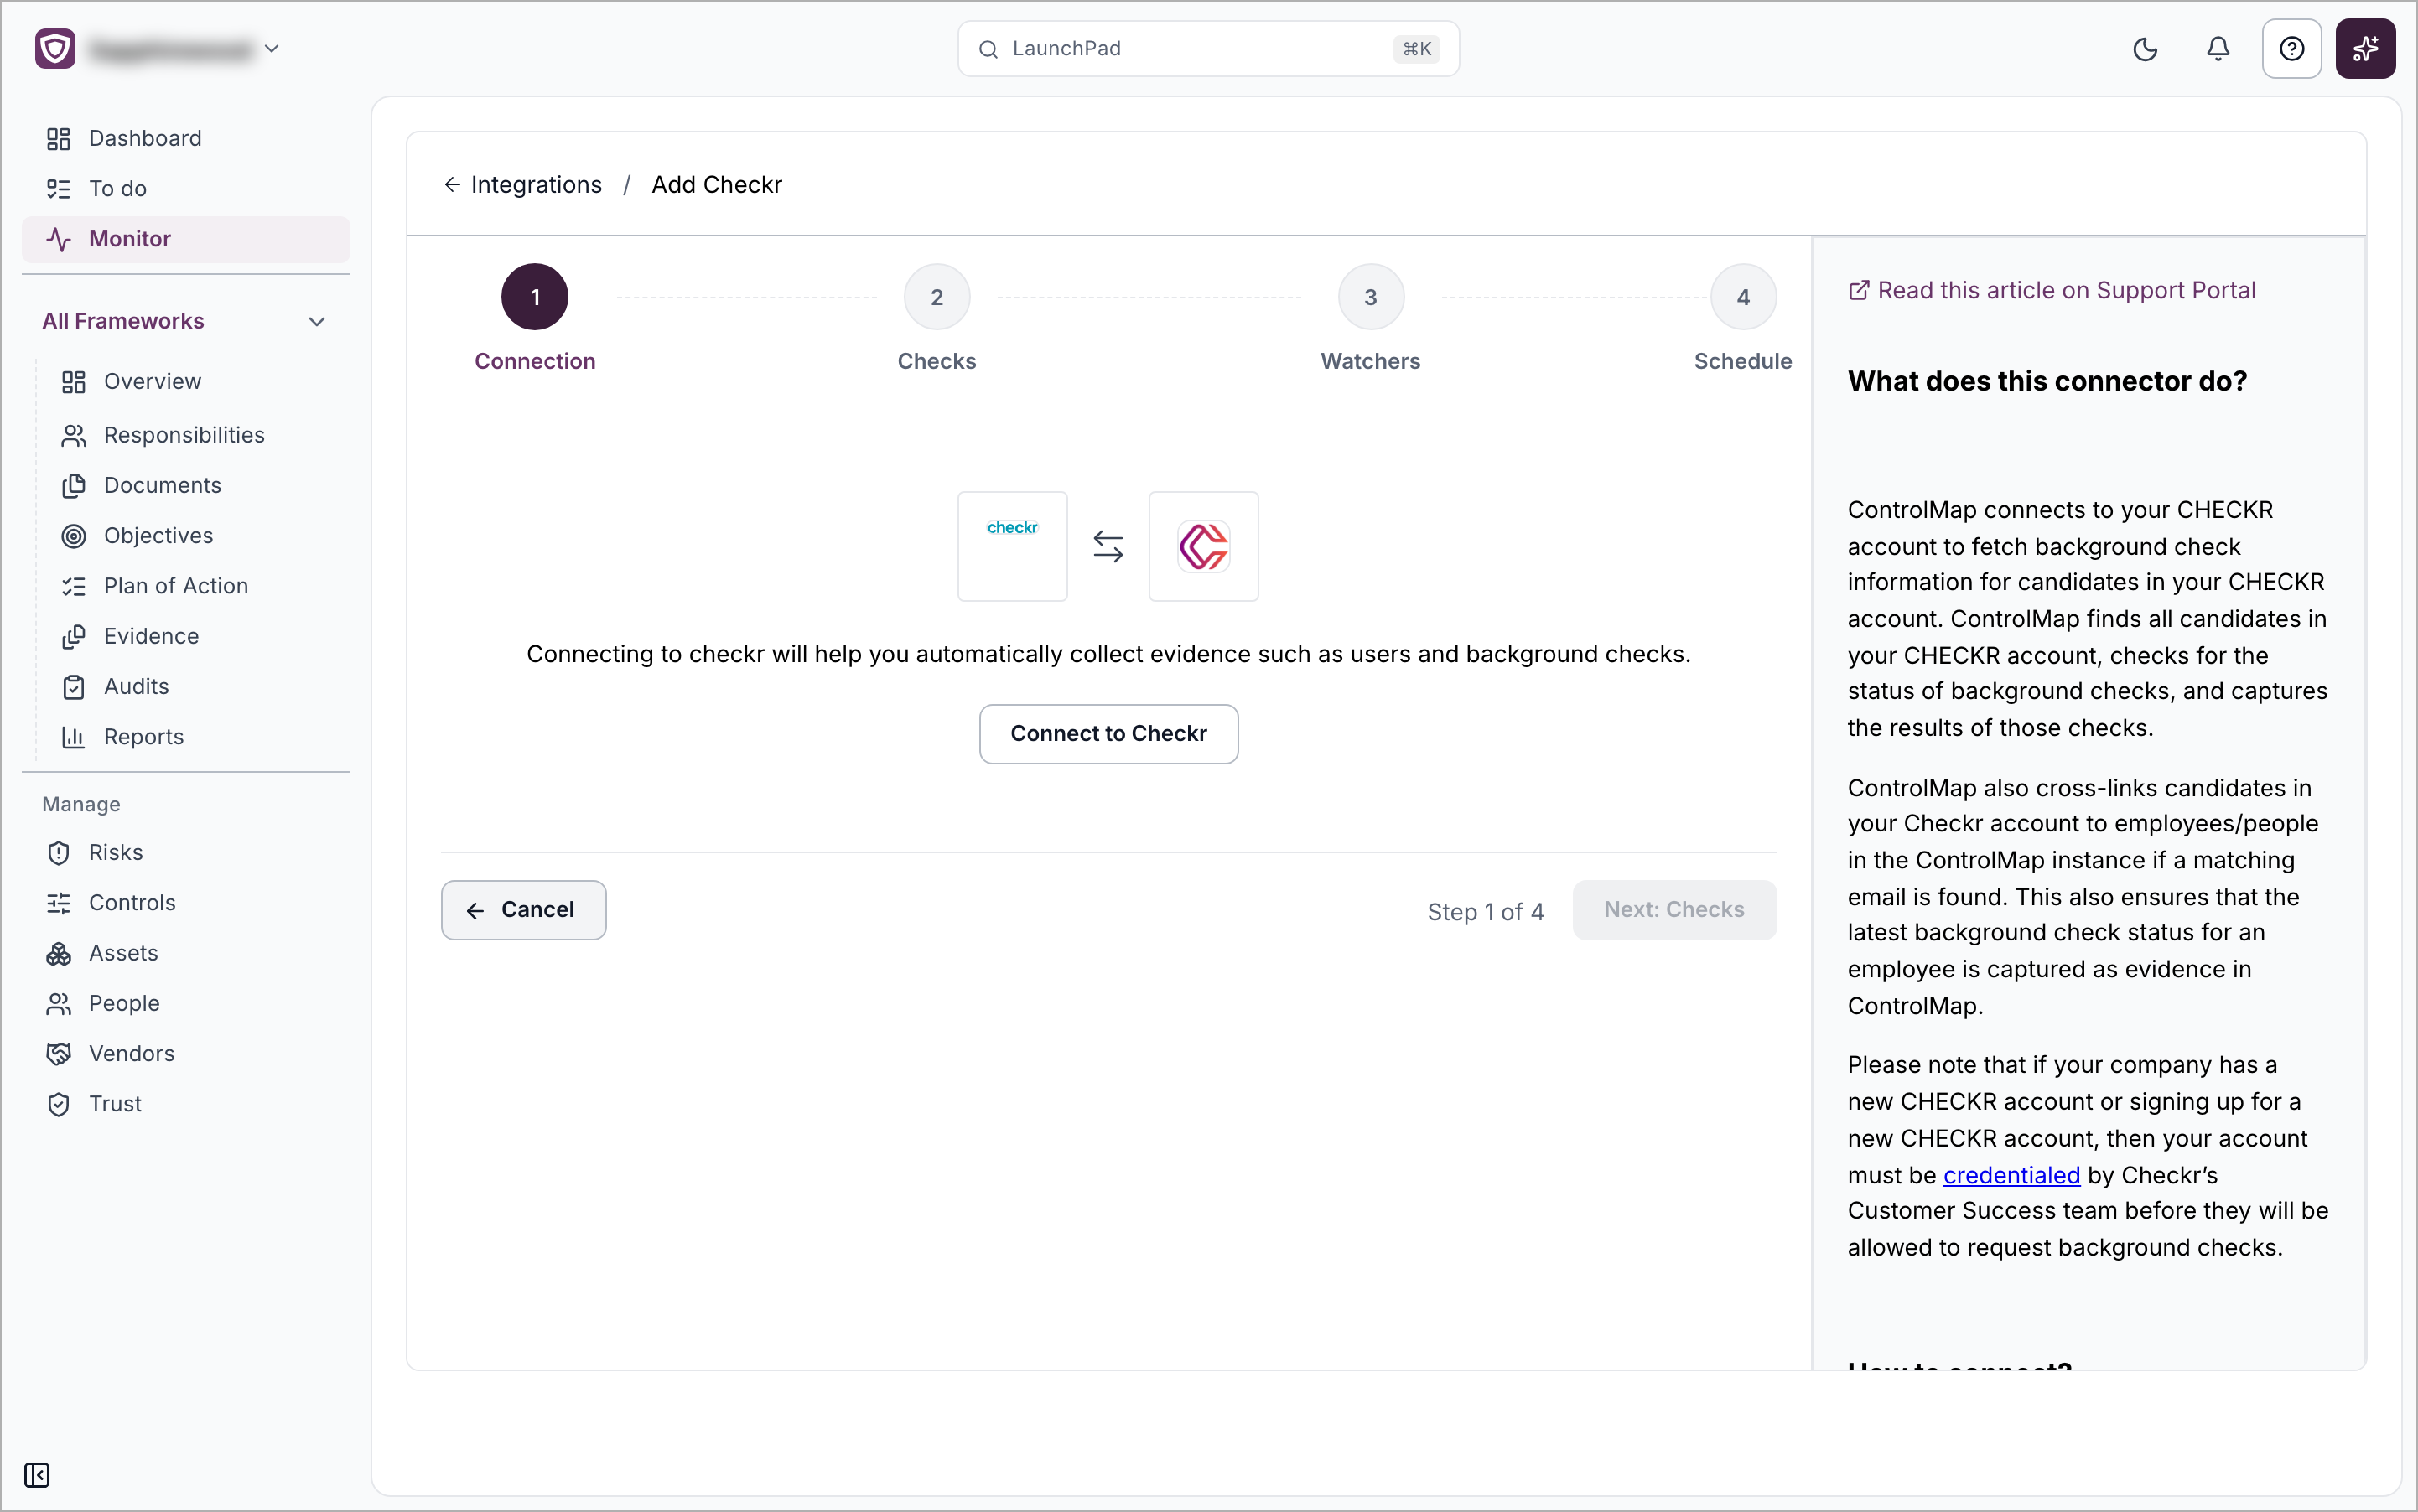
Task: Open the AI sparkle assistant button
Action: (2365, 49)
